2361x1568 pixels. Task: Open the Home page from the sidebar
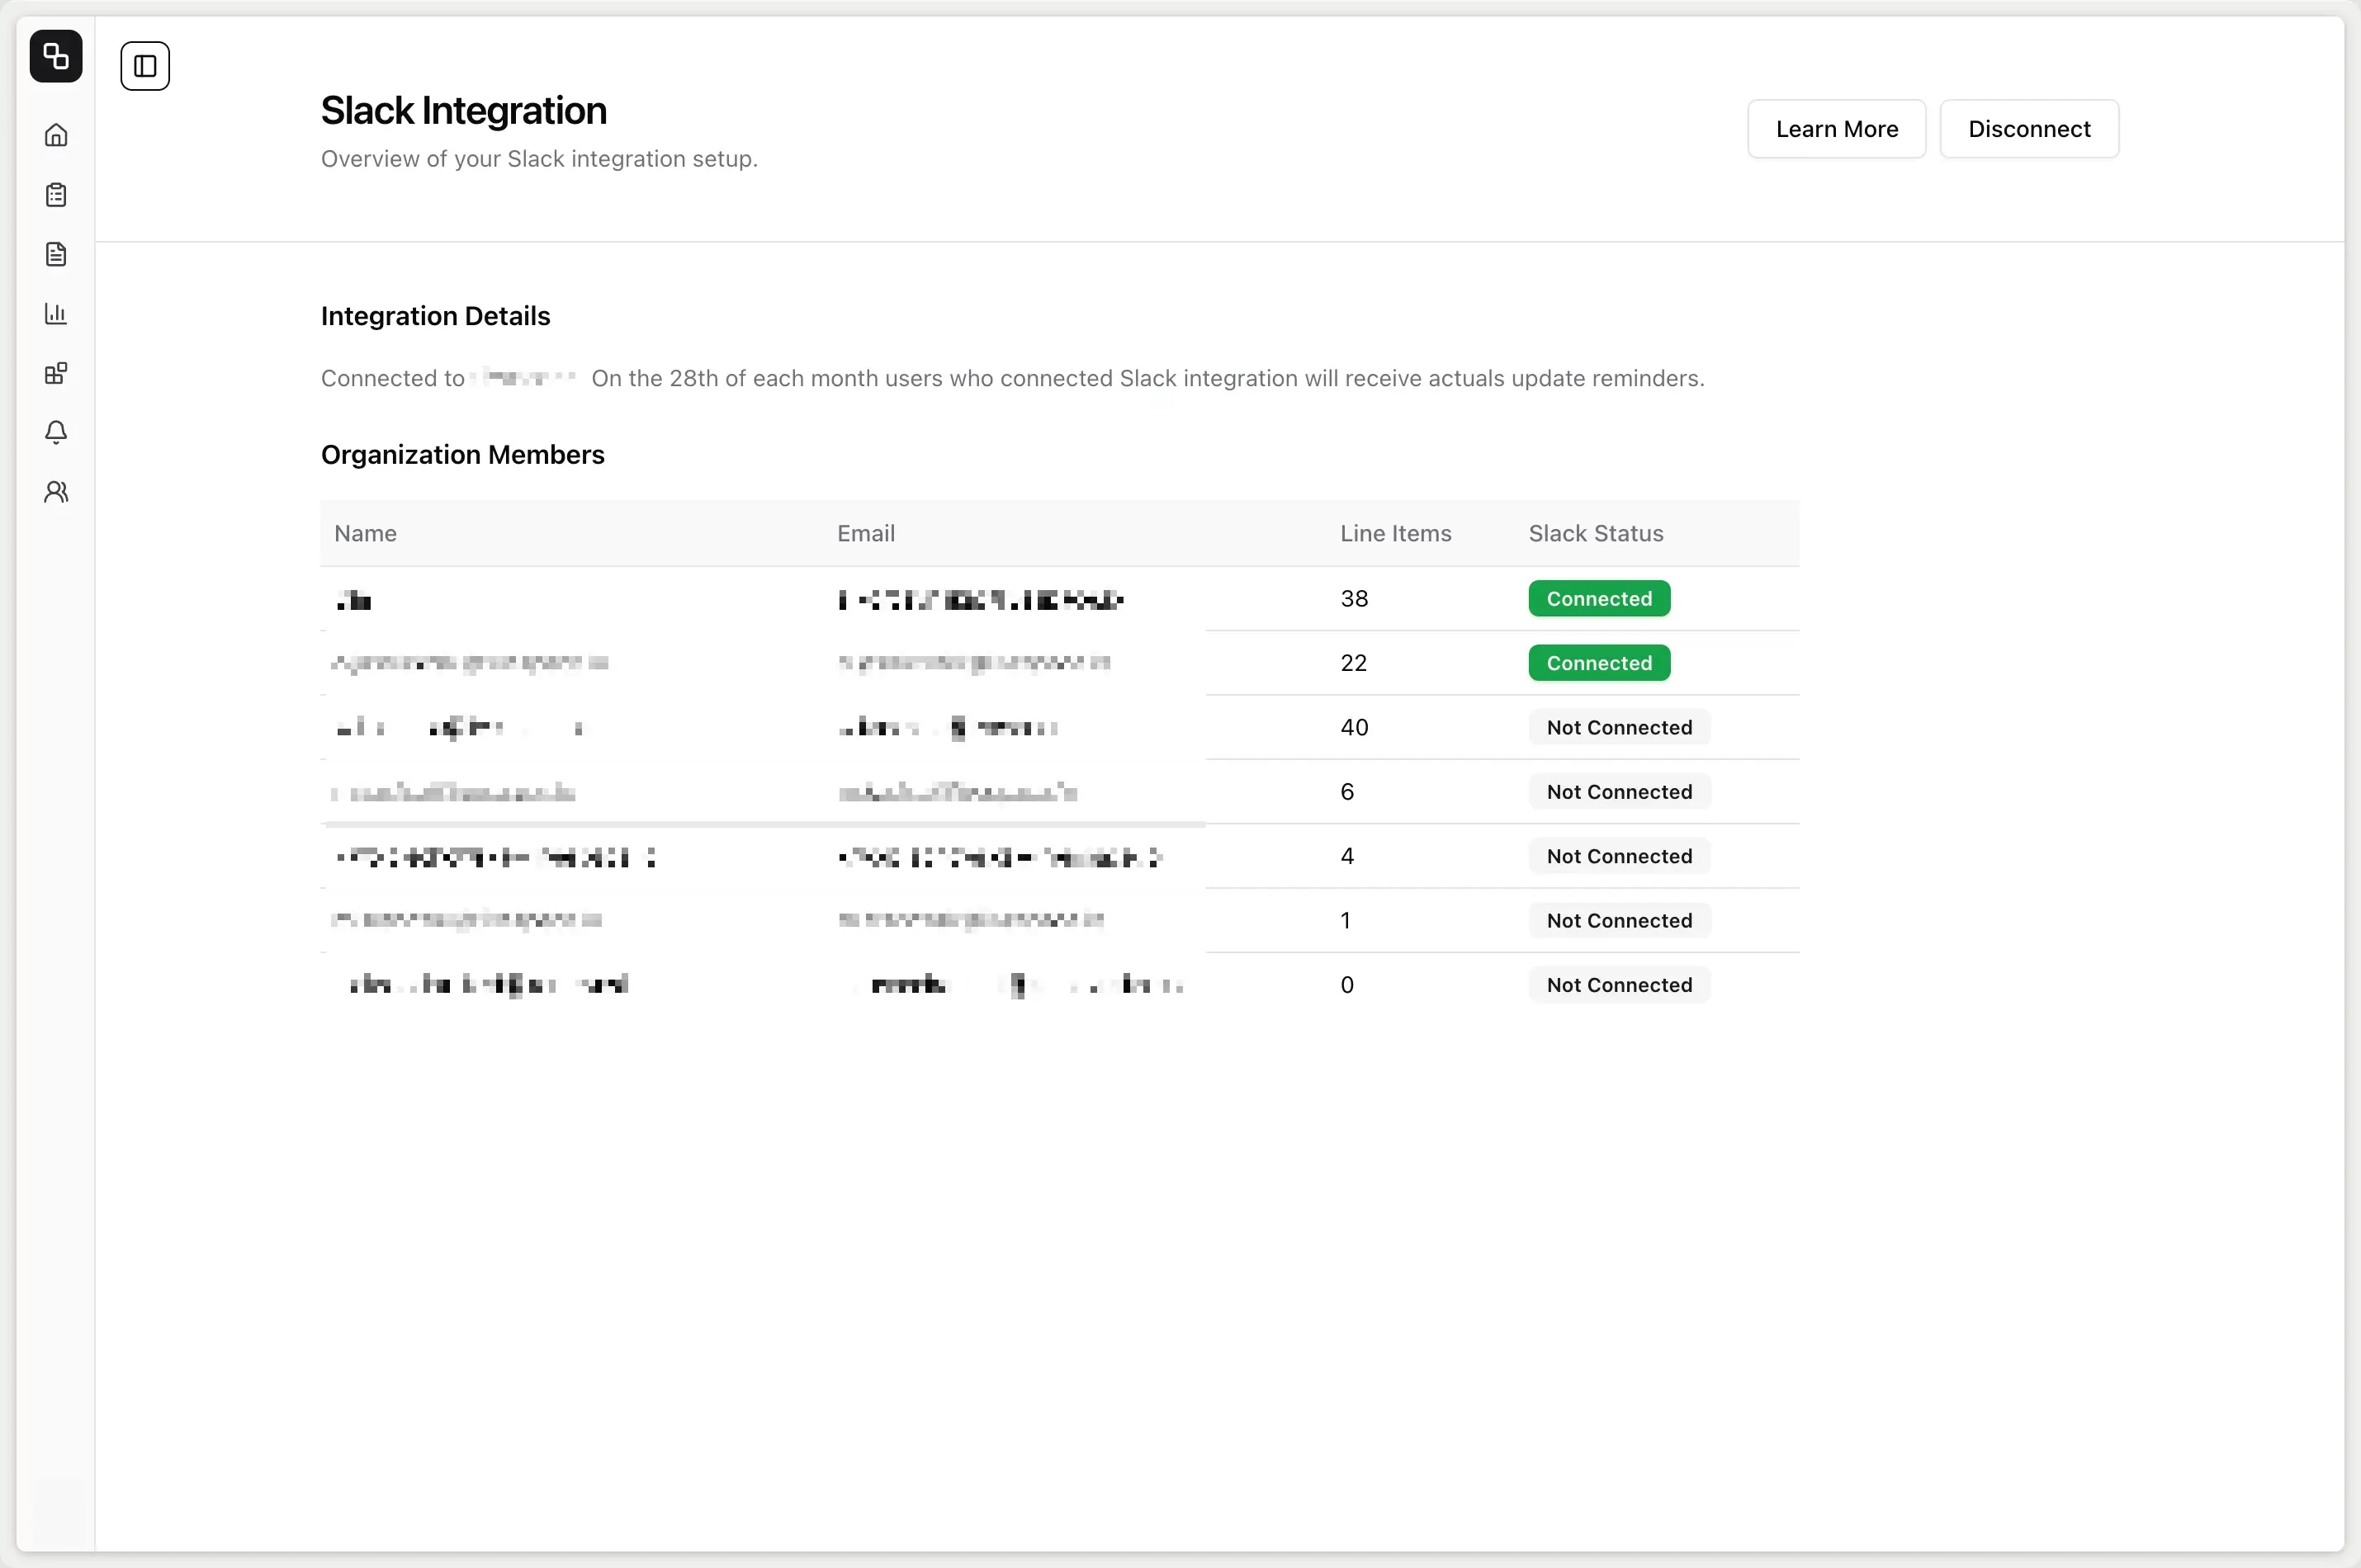point(56,134)
